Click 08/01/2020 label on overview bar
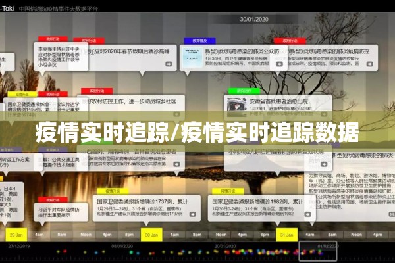The width and height of the screenshot is (395, 263). (x=122, y=246)
